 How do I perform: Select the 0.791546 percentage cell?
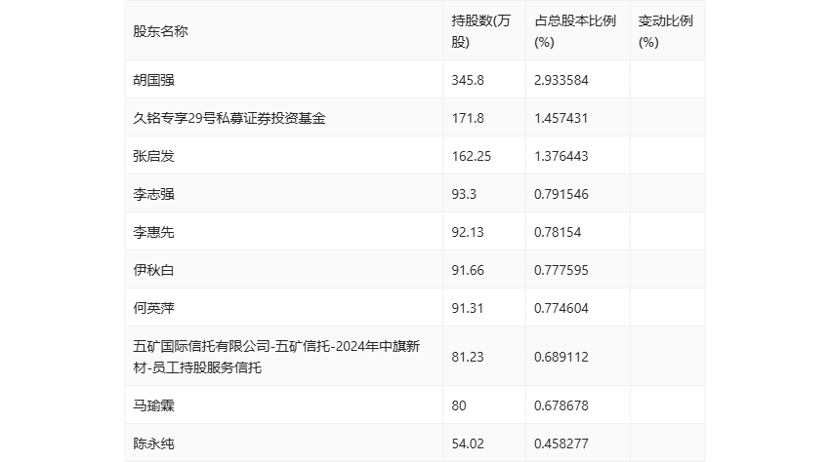561,194
